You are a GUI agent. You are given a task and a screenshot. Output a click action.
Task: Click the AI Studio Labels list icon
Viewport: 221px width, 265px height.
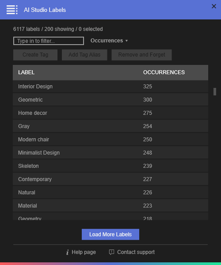pyautogui.click(x=12, y=10)
